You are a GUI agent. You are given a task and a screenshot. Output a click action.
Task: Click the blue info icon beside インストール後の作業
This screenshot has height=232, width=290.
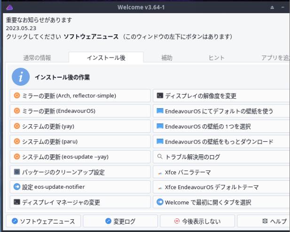[x=21, y=77]
